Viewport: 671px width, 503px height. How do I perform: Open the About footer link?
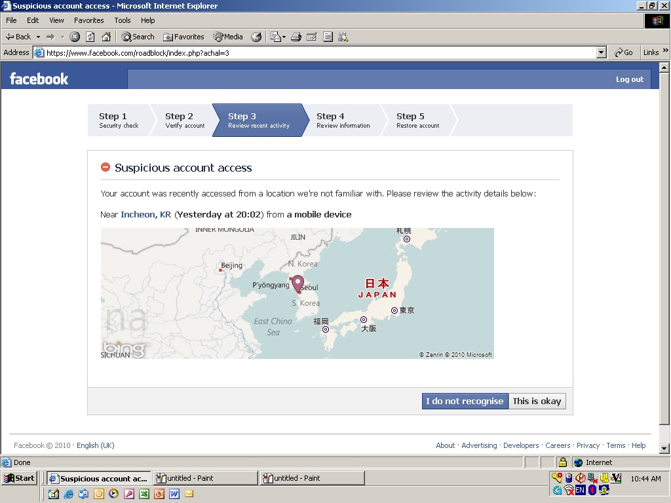click(446, 445)
